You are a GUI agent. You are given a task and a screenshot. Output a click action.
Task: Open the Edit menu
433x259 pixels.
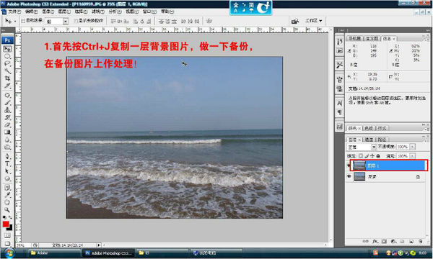coord(31,12)
